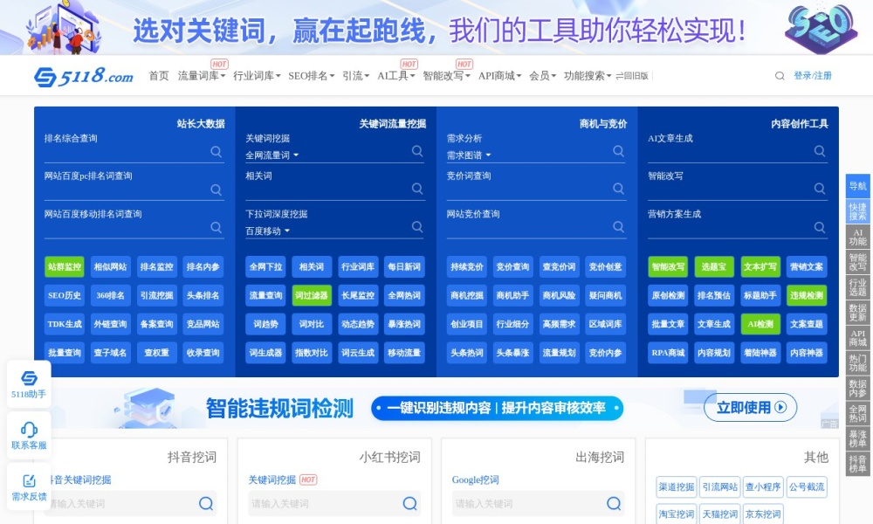Expand AI工具 navigation menu
Viewport: 873px width, 524px height.
395,76
